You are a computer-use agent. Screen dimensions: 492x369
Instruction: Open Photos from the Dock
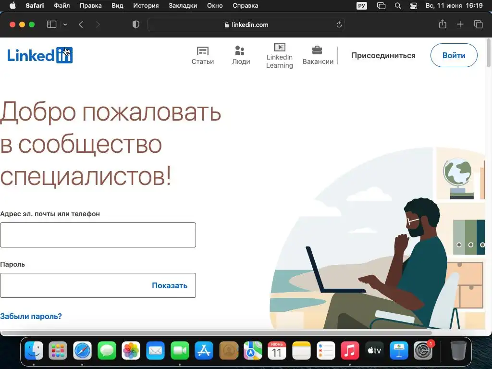click(x=131, y=350)
